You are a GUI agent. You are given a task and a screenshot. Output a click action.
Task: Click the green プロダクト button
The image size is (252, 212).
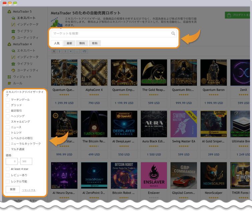point(238,15)
